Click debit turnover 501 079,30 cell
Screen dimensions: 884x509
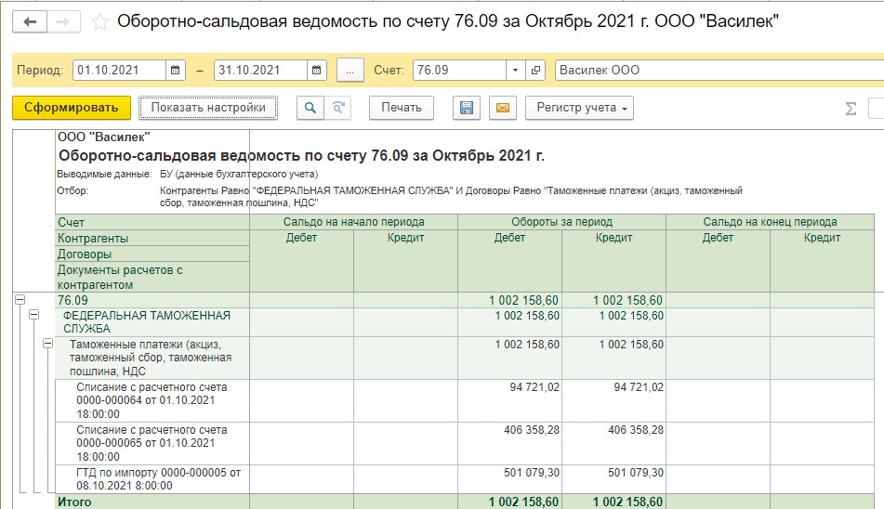click(509, 479)
